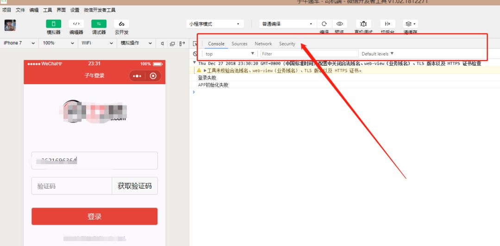Open the 设置 menu
The width and height of the screenshot is (500, 246).
click(x=75, y=10)
